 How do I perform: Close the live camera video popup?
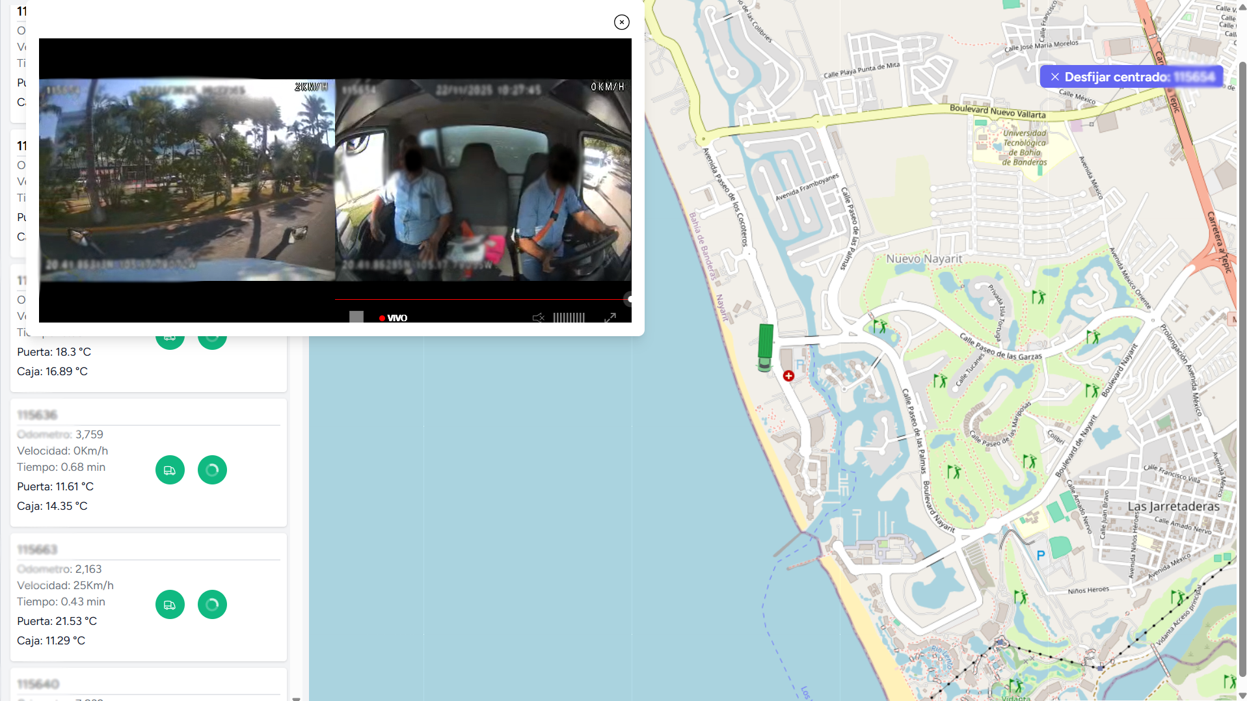pos(621,22)
